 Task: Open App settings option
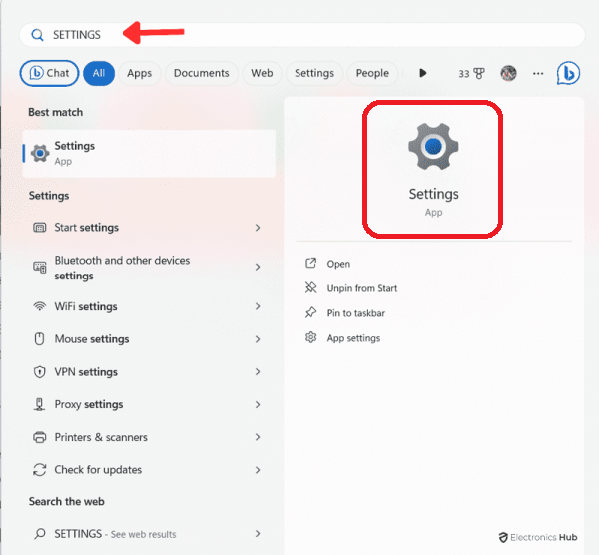353,338
